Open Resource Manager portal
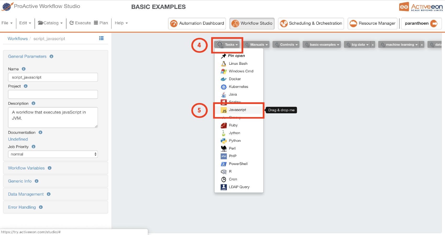This screenshot has height=235, width=445. (372, 23)
